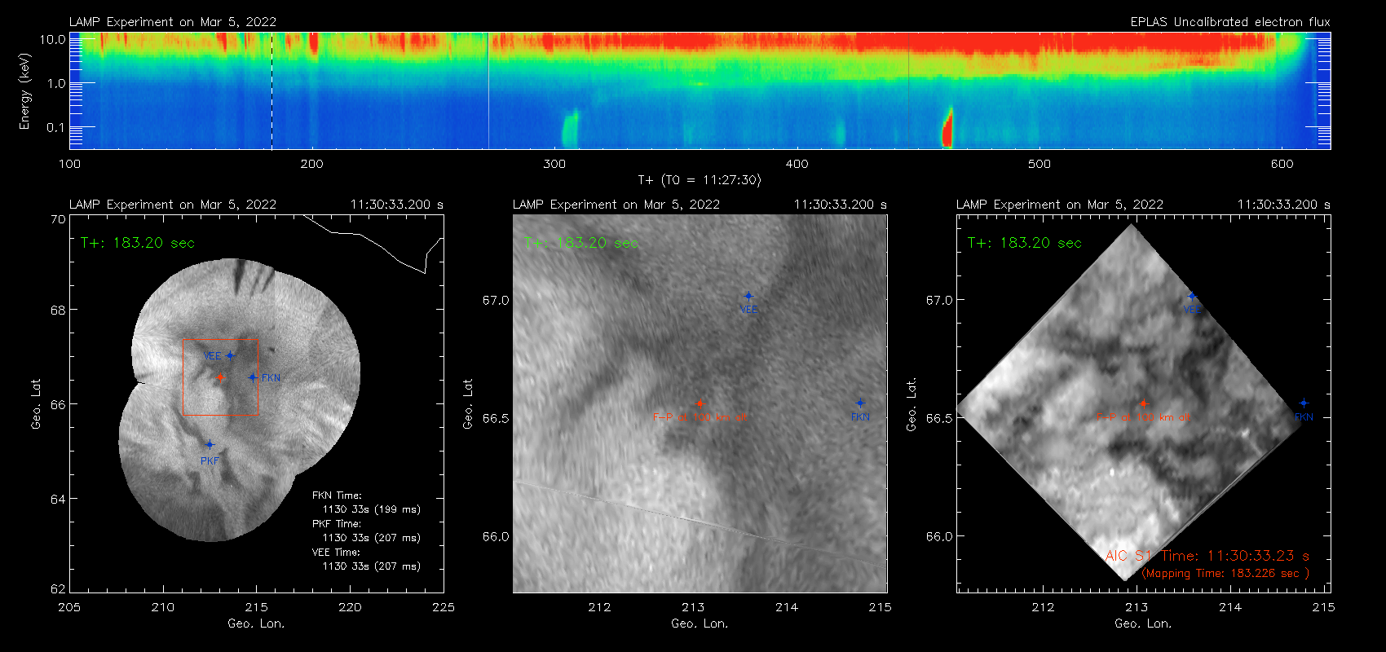Click the '11:30:33.200 s' timestamp above the middle panel

pos(841,205)
